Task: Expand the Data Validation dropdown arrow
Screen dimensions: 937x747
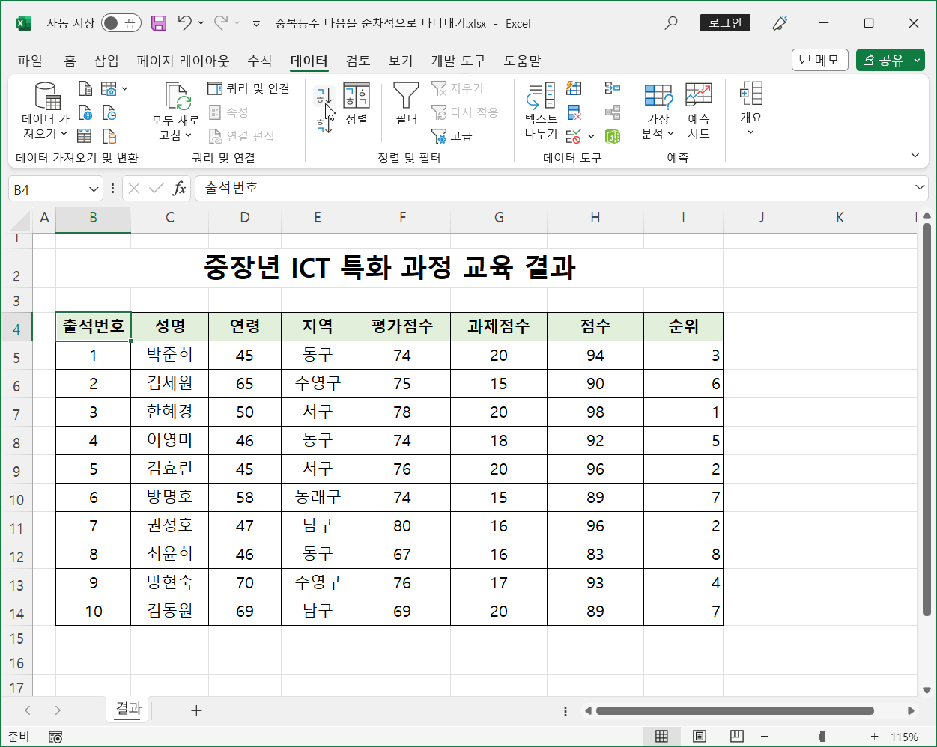Action: coord(591,136)
